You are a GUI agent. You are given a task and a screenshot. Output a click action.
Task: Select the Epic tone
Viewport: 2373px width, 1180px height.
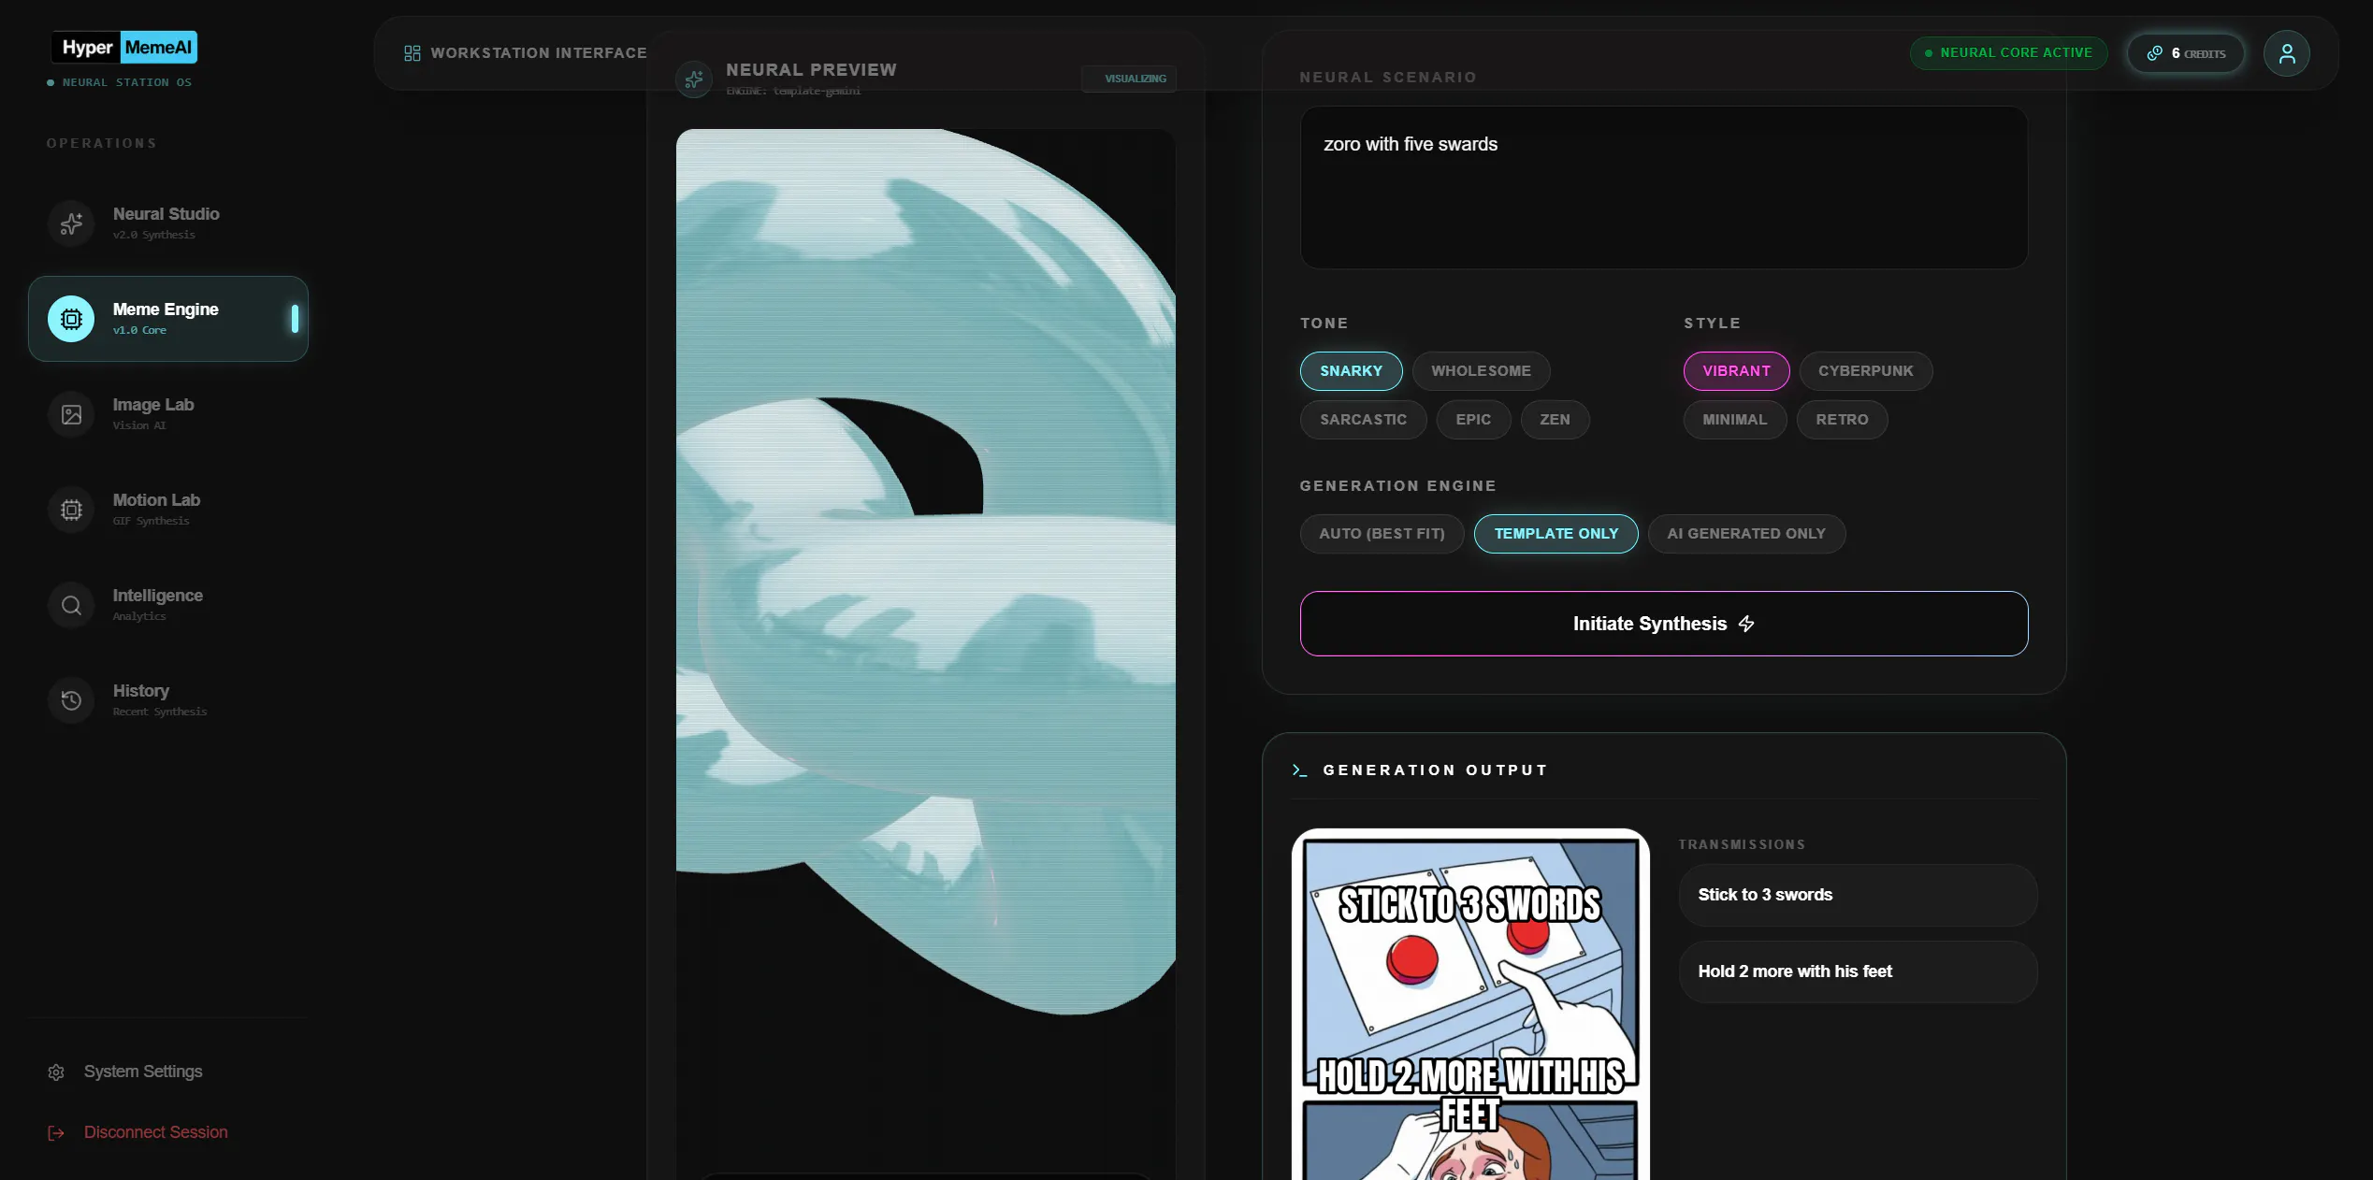pos(1473,420)
